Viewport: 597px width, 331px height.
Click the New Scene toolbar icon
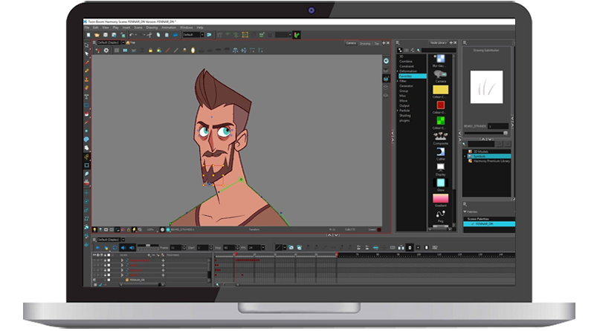tap(88, 35)
